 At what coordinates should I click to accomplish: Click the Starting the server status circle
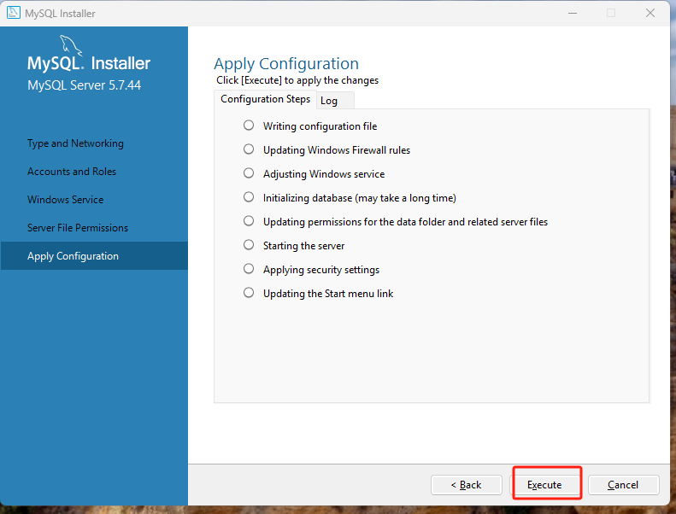[x=249, y=245]
